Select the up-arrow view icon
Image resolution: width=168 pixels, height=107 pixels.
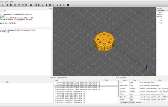pos(46,5)
